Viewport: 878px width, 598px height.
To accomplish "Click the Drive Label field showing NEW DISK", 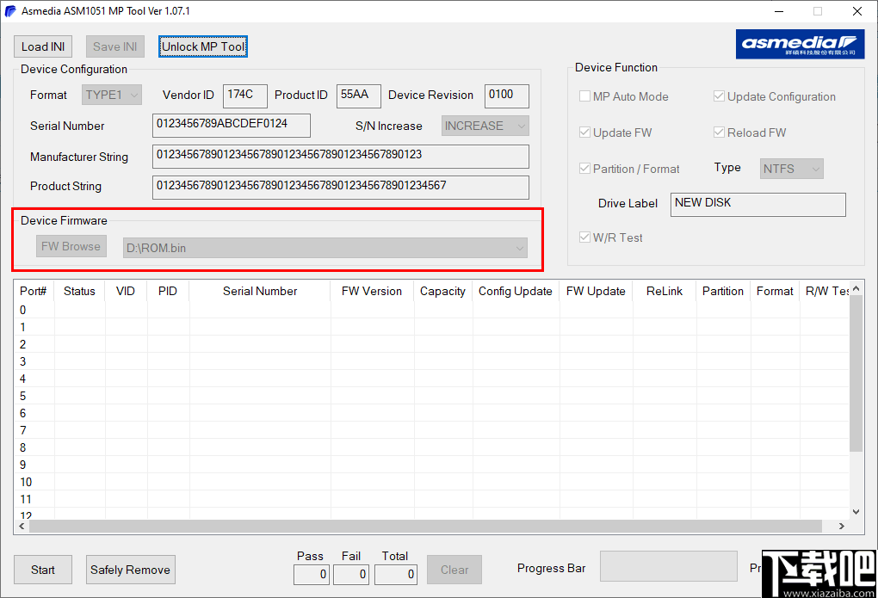I will tap(757, 204).
